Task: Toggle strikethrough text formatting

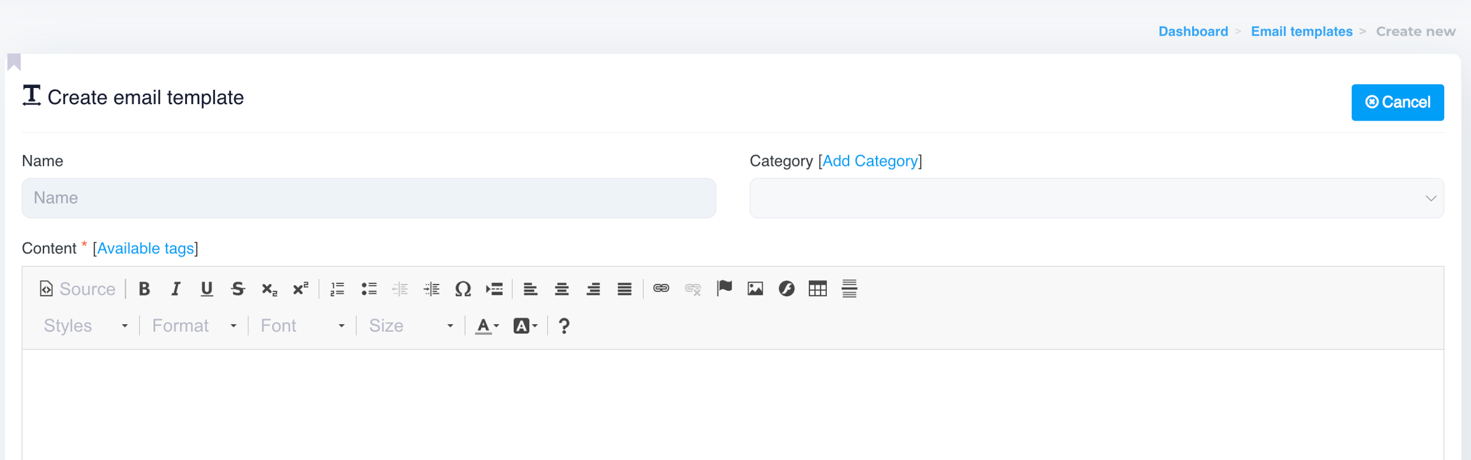Action: pyautogui.click(x=238, y=289)
